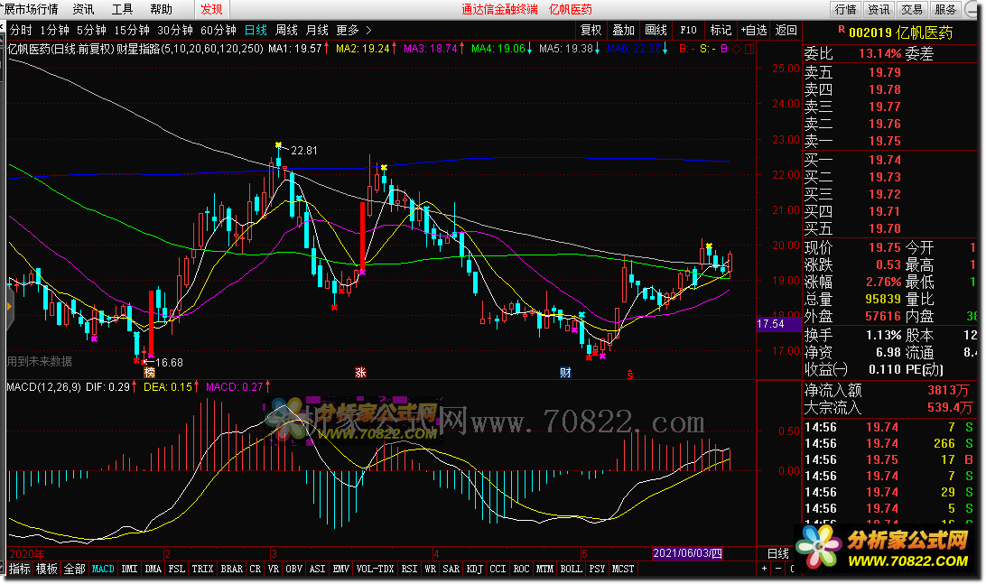
Task: Add stock via +自选 button
Action: 753,30
